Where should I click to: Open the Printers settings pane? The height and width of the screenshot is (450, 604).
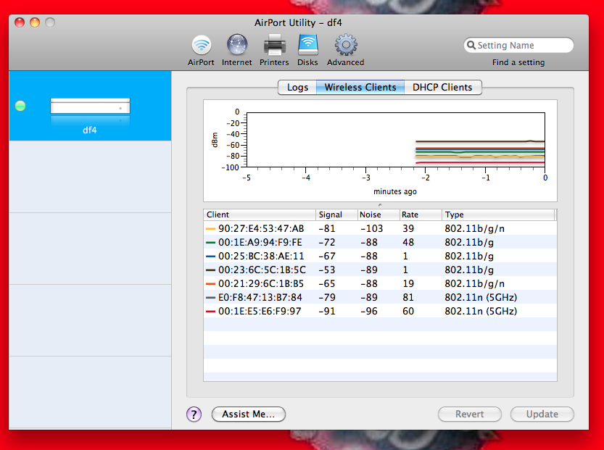click(274, 50)
